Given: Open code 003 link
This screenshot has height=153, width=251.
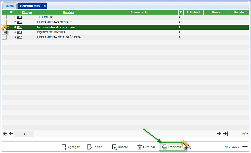Looking at the screenshot, I should 20,27.
